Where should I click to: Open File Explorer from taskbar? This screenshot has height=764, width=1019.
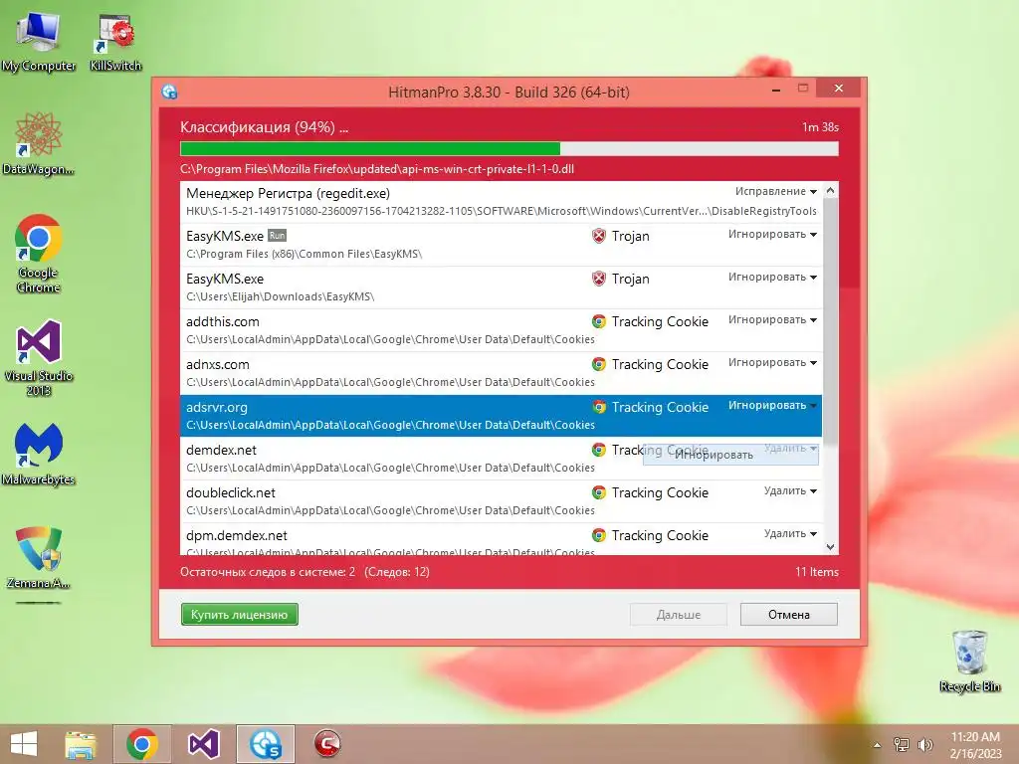click(81, 744)
